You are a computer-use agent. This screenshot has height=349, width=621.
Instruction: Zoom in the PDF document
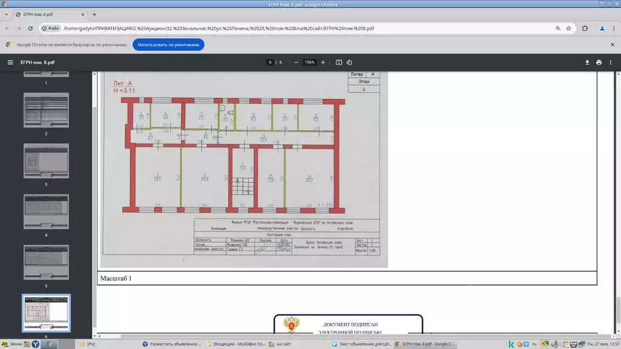[x=323, y=62]
